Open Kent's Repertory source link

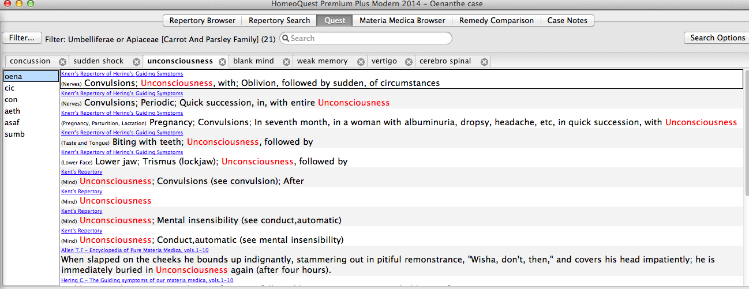point(81,172)
